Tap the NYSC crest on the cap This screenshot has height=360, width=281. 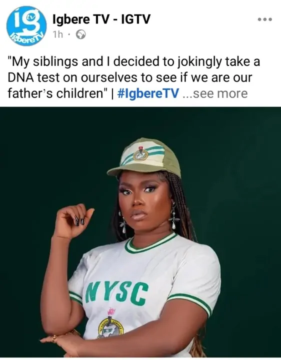[x=139, y=154]
